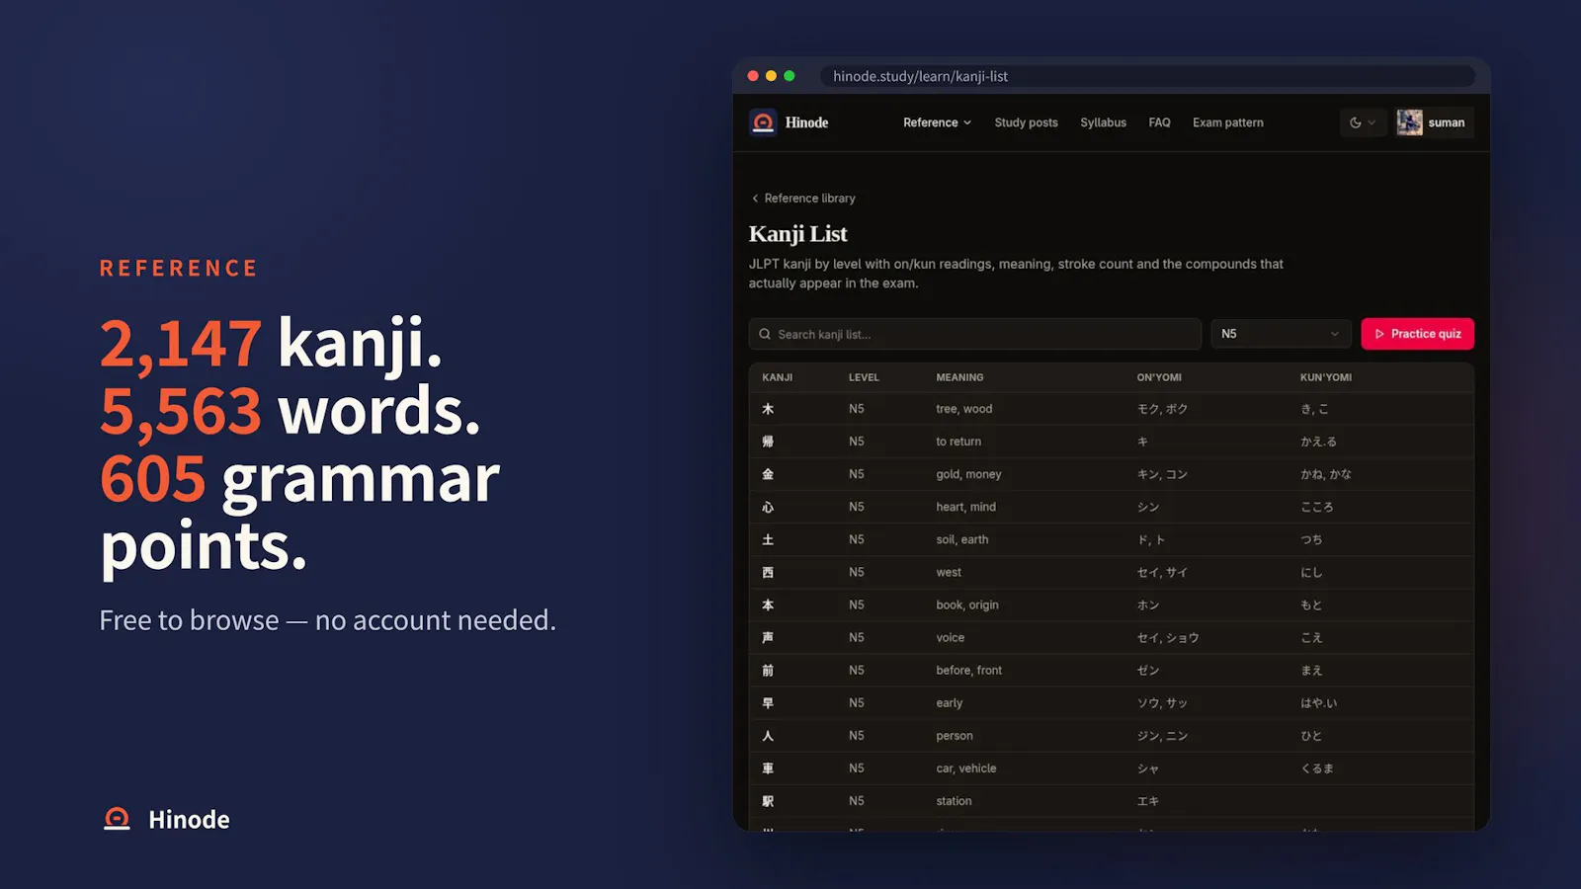
Task: Click the Hinode brand name in navbar
Action: coord(806,122)
